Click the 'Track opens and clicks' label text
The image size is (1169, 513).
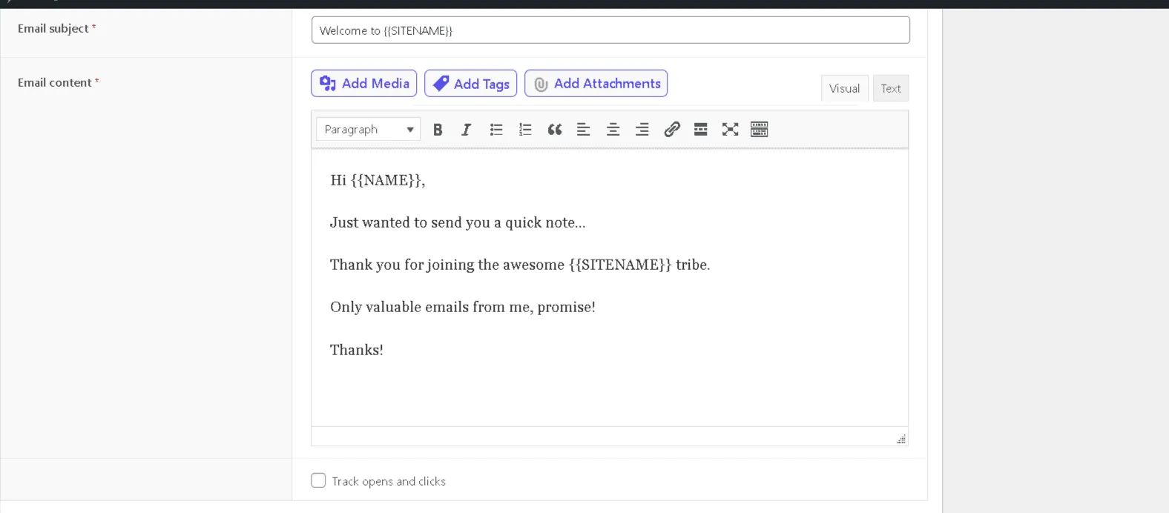pos(389,481)
